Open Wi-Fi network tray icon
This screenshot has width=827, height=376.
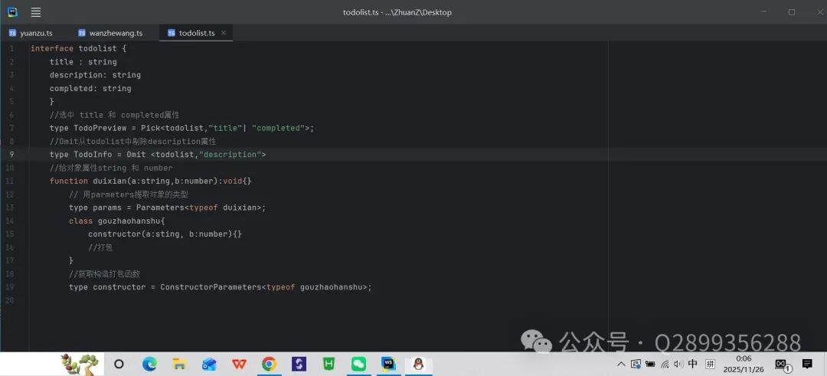tap(665, 364)
